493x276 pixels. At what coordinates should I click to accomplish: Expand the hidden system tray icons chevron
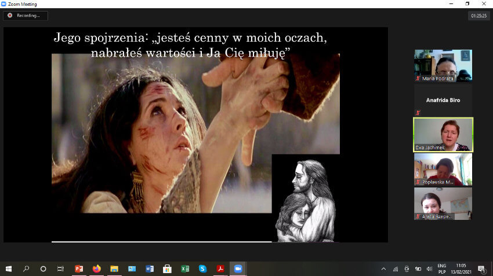coord(383,269)
